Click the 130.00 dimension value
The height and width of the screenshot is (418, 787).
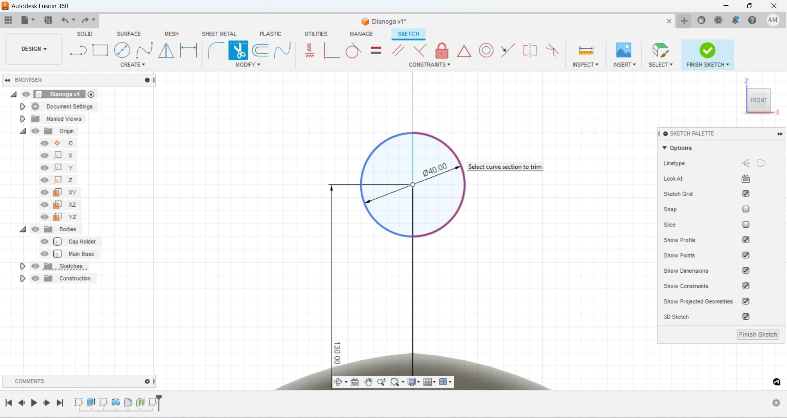[337, 353]
